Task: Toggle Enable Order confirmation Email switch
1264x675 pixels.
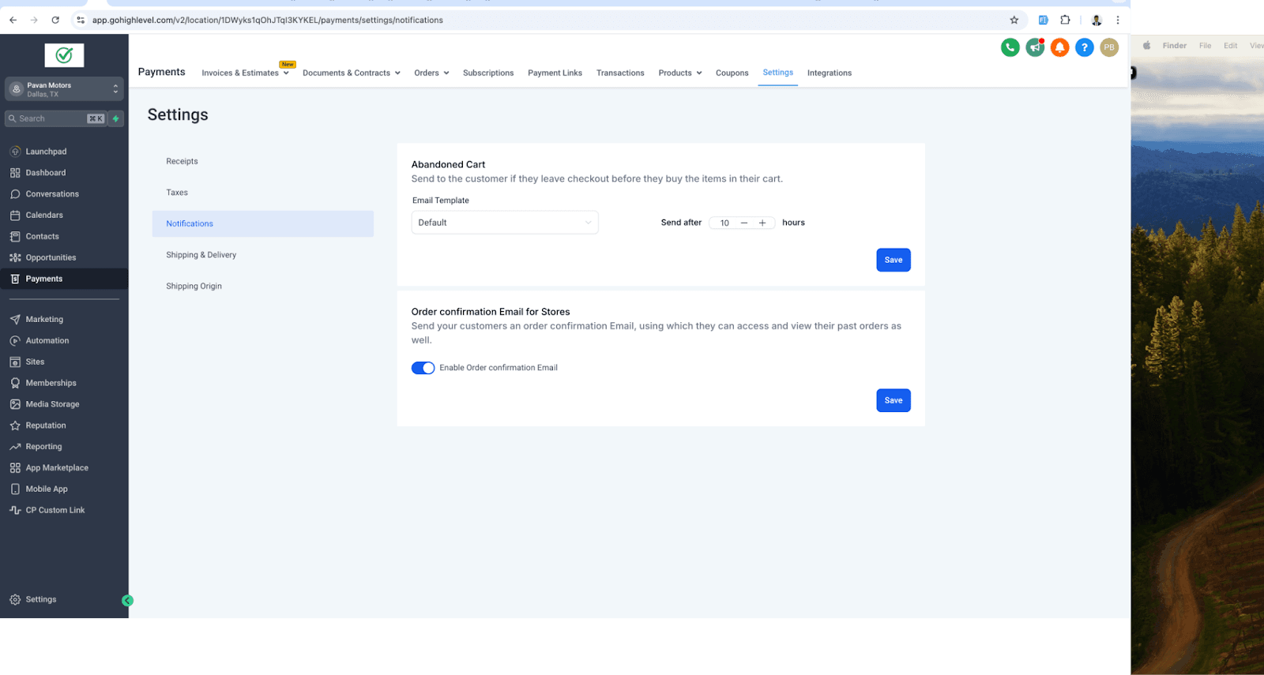Action: pos(423,368)
